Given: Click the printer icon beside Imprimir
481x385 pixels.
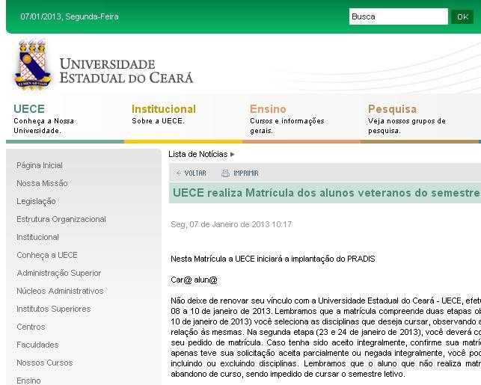Looking at the screenshot, I should (225, 173).
